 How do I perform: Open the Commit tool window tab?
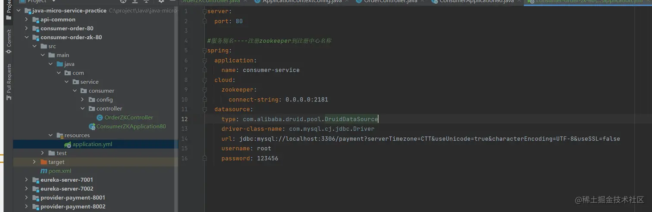(x=9, y=41)
